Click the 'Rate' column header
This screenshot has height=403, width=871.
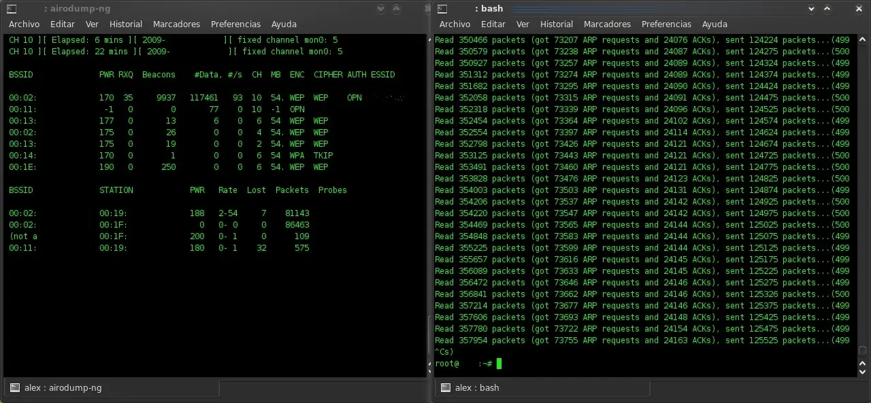[x=228, y=190]
